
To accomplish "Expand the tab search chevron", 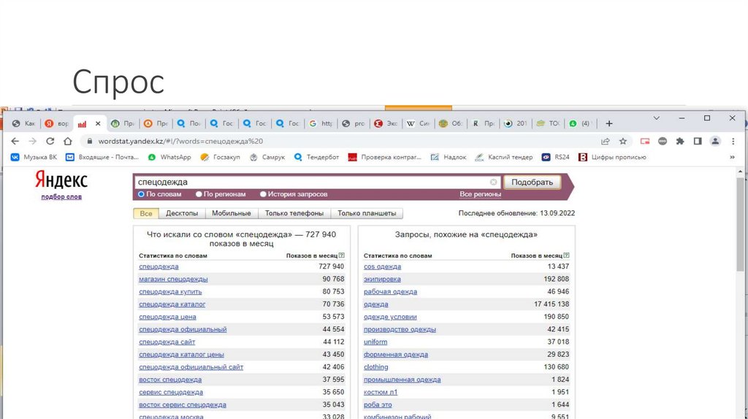I will coord(656,118).
